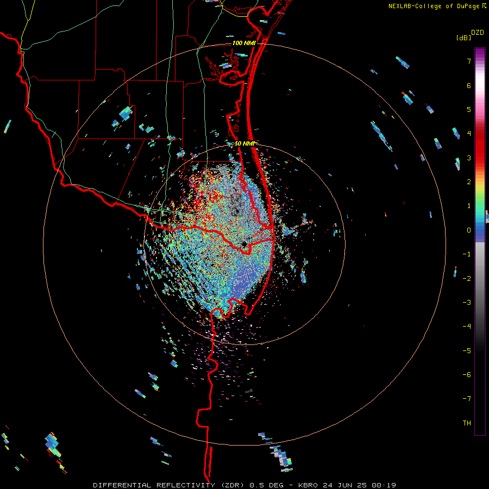Click the 0 value on color scale
Image resolution: width=489 pixels, height=489 pixels.
(x=469, y=230)
